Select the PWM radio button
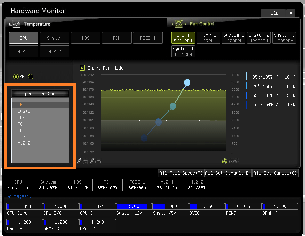The height and width of the screenshot is (236, 305). pyautogui.click(x=16, y=77)
